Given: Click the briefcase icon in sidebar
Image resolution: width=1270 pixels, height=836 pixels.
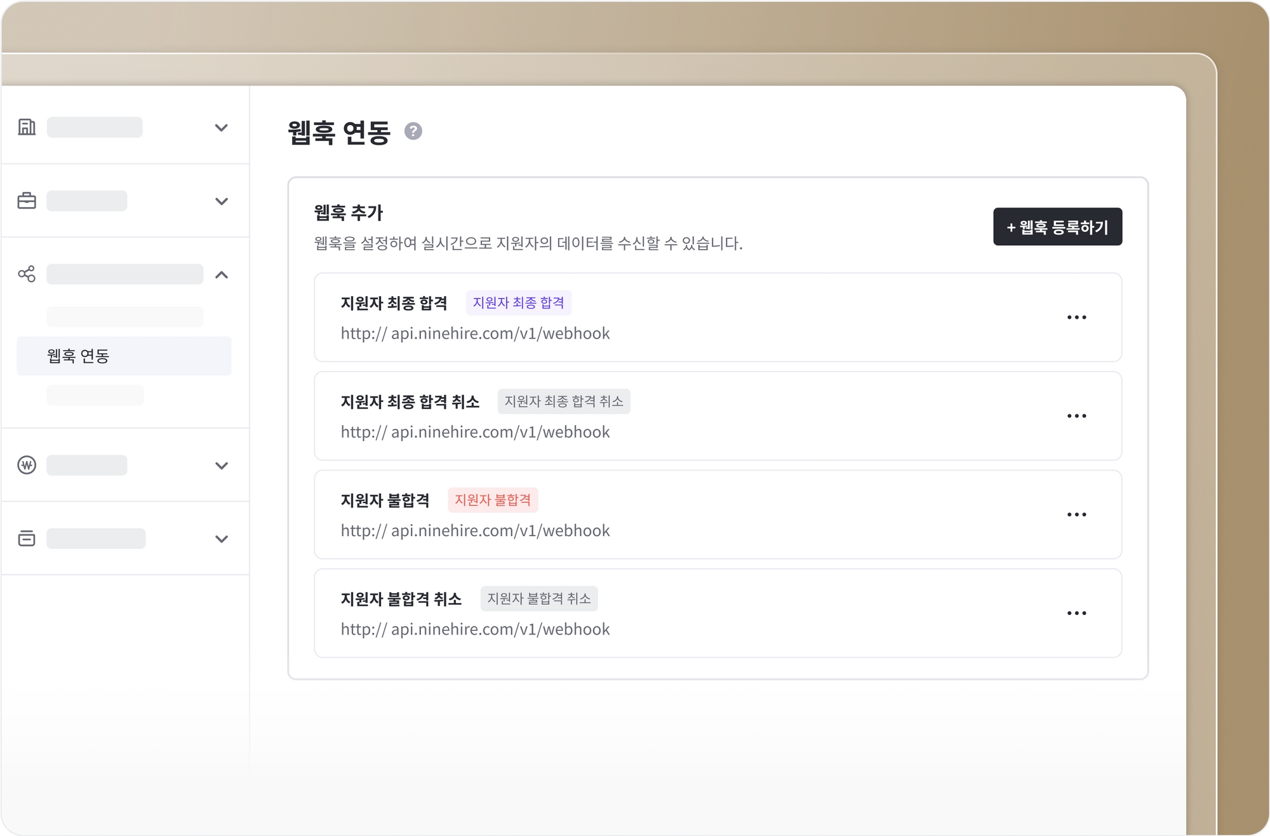Looking at the screenshot, I should pos(27,201).
